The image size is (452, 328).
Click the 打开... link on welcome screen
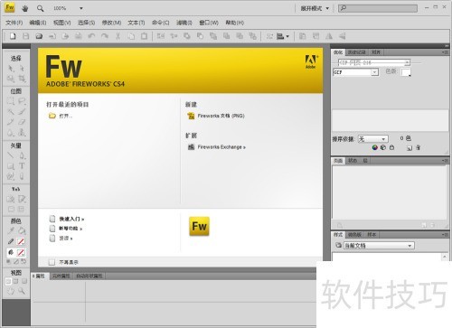[x=65, y=116]
